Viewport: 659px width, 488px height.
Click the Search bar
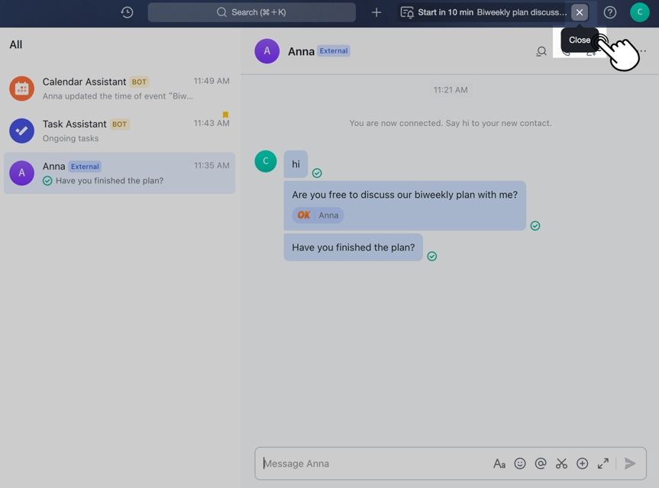[x=251, y=12]
